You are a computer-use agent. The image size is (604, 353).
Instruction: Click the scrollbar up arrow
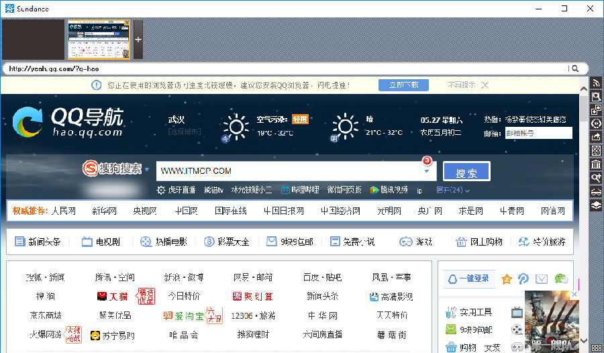point(584,89)
